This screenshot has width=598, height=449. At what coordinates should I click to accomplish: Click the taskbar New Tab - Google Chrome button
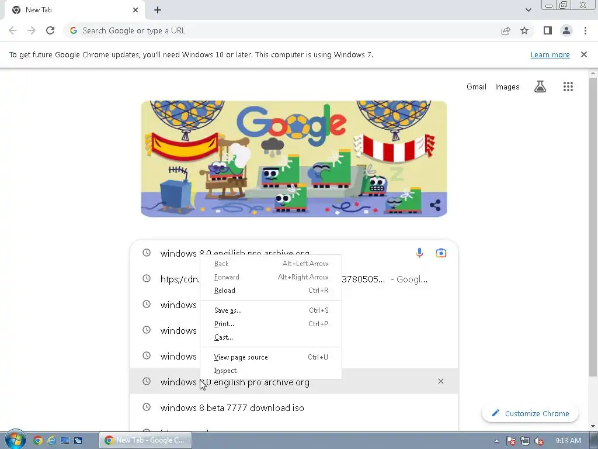pos(145,440)
